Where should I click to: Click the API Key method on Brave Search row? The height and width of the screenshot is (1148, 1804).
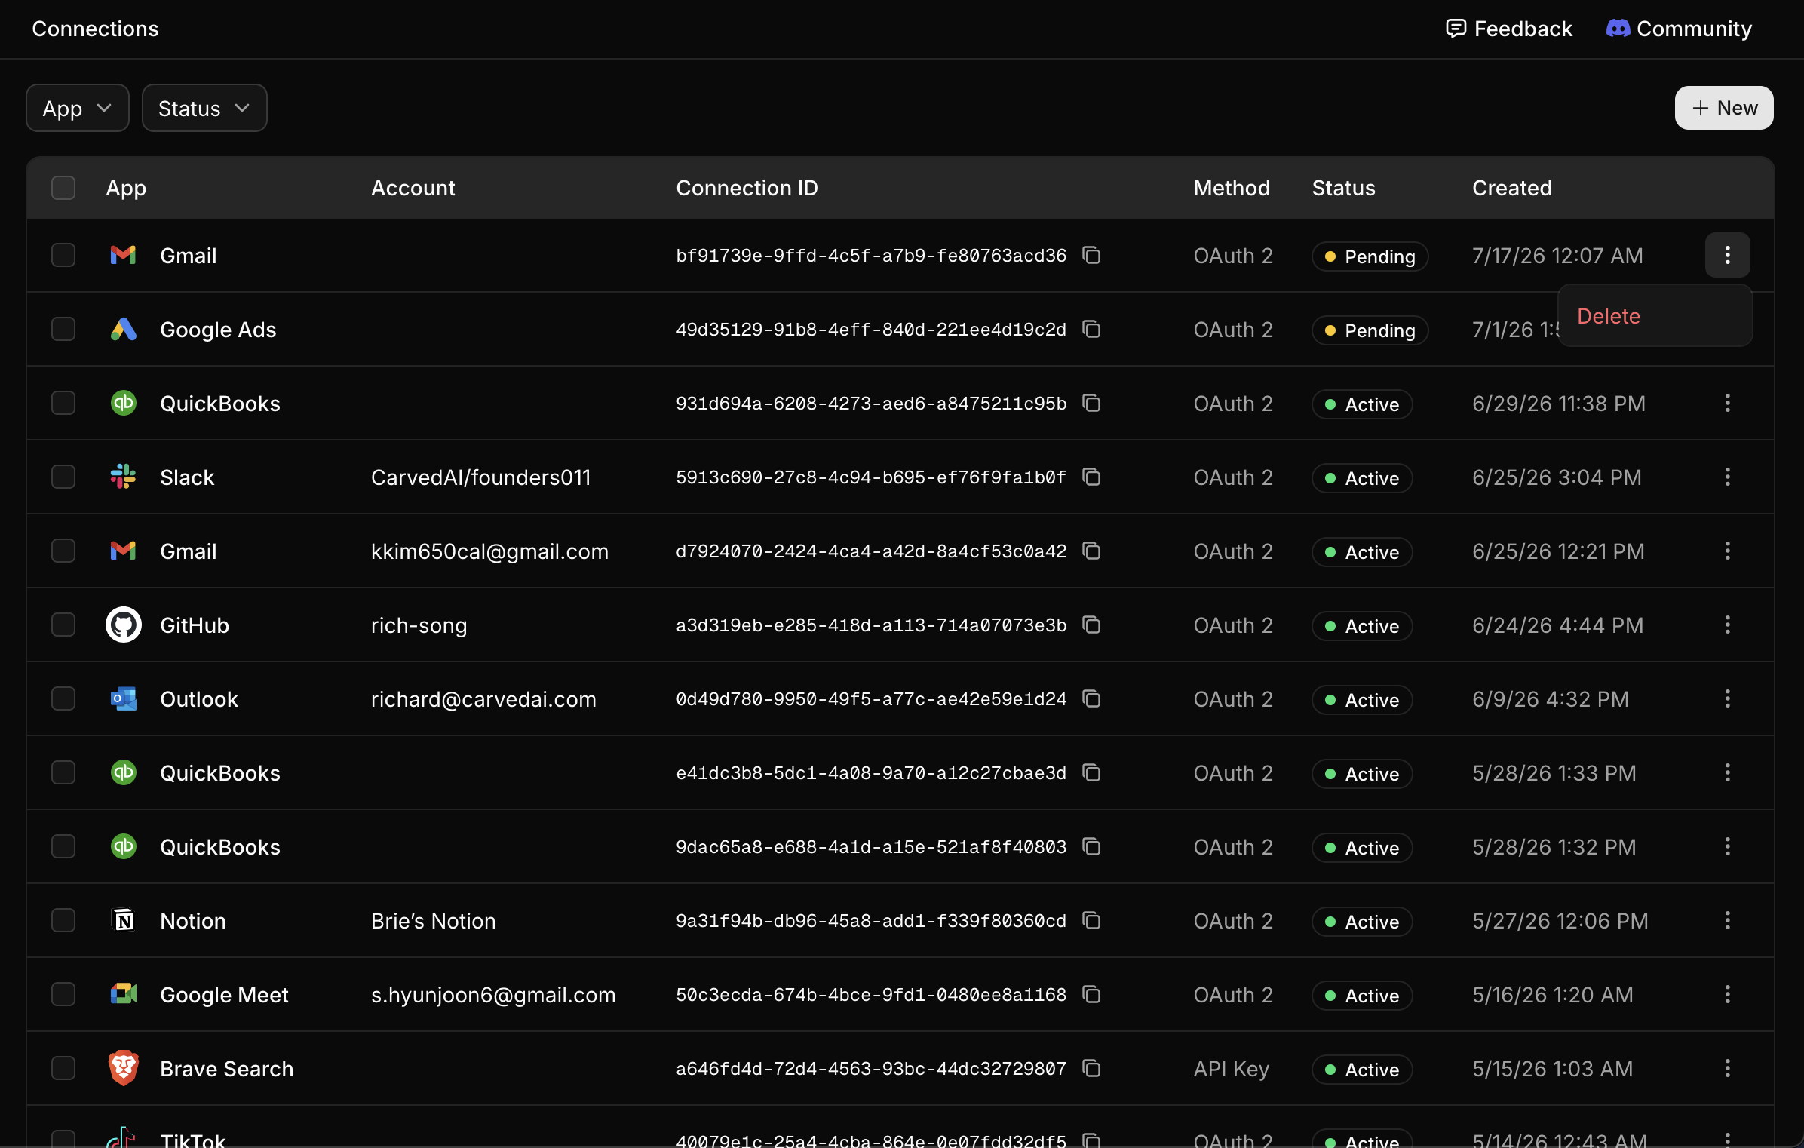point(1231,1069)
